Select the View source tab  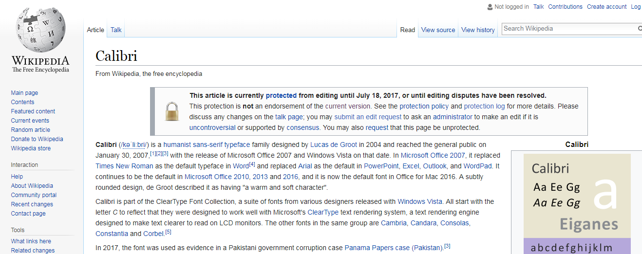click(438, 30)
